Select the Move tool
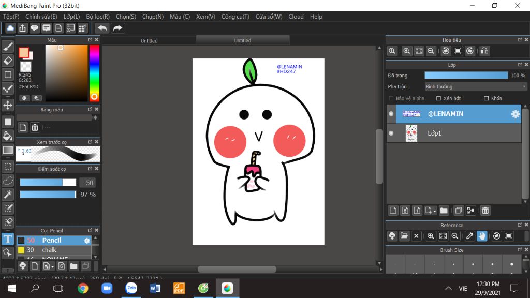The width and height of the screenshot is (530, 298). coord(8,105)
